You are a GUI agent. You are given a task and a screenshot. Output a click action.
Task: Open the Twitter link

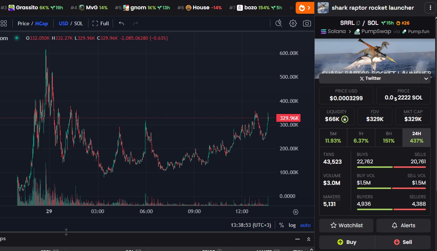click(370, 78)
